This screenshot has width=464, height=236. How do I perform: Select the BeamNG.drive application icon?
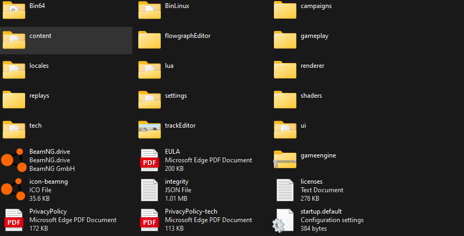tap(14, 160)
